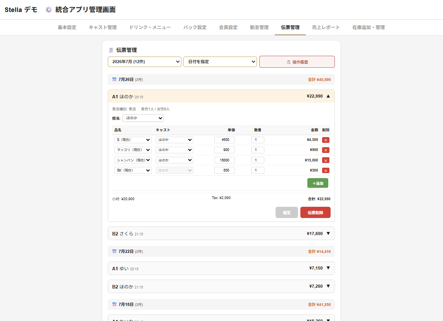Switch to the 売上レポート tab
Screen dimensions: 443x321
click(326, 27)
